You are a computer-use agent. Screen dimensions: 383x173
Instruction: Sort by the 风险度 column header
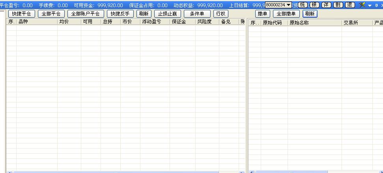pyautogui.click(x=207, y=22)
